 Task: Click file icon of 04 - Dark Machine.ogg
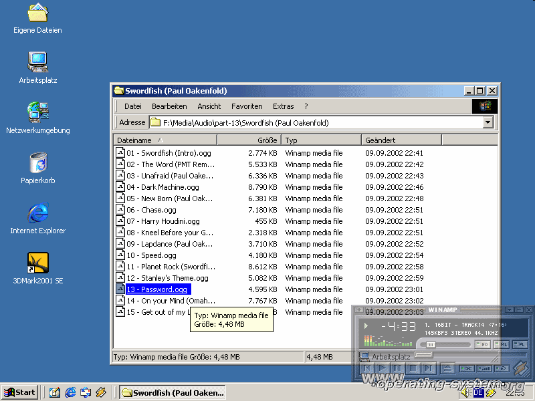[x=120, y=186]
